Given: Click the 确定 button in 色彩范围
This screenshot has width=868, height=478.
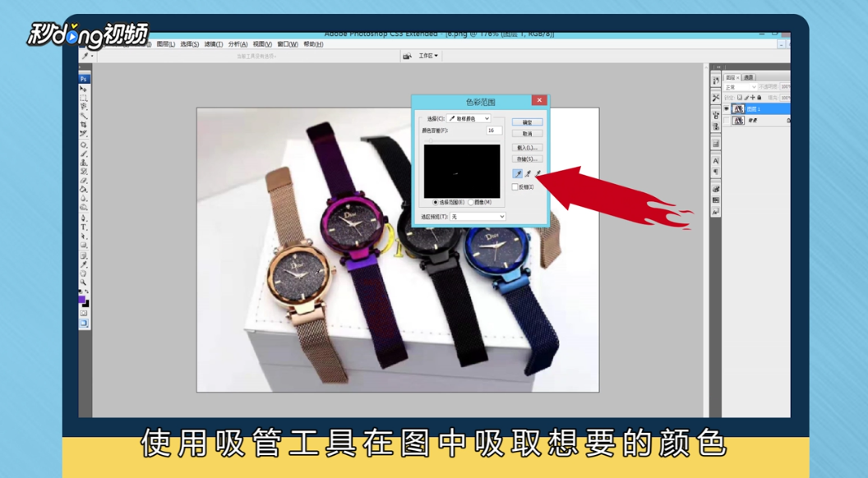Looking at the screenshot, I should [528, 122].
